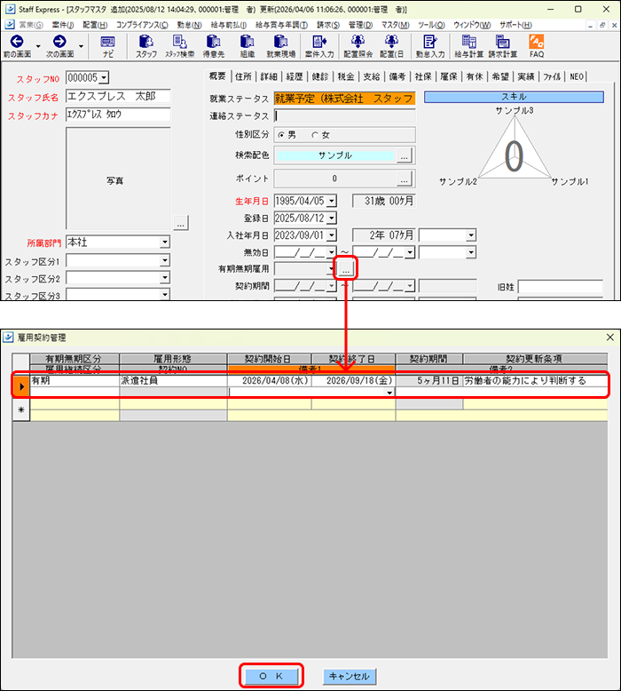621x691 pixels.
Task: Select the current row marker arrow in contract grid
Action: (20, 386)
